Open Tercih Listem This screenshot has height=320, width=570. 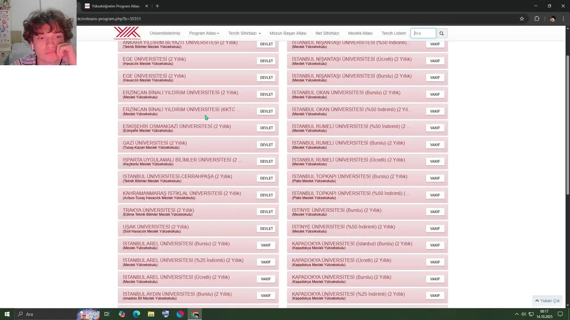394,33
